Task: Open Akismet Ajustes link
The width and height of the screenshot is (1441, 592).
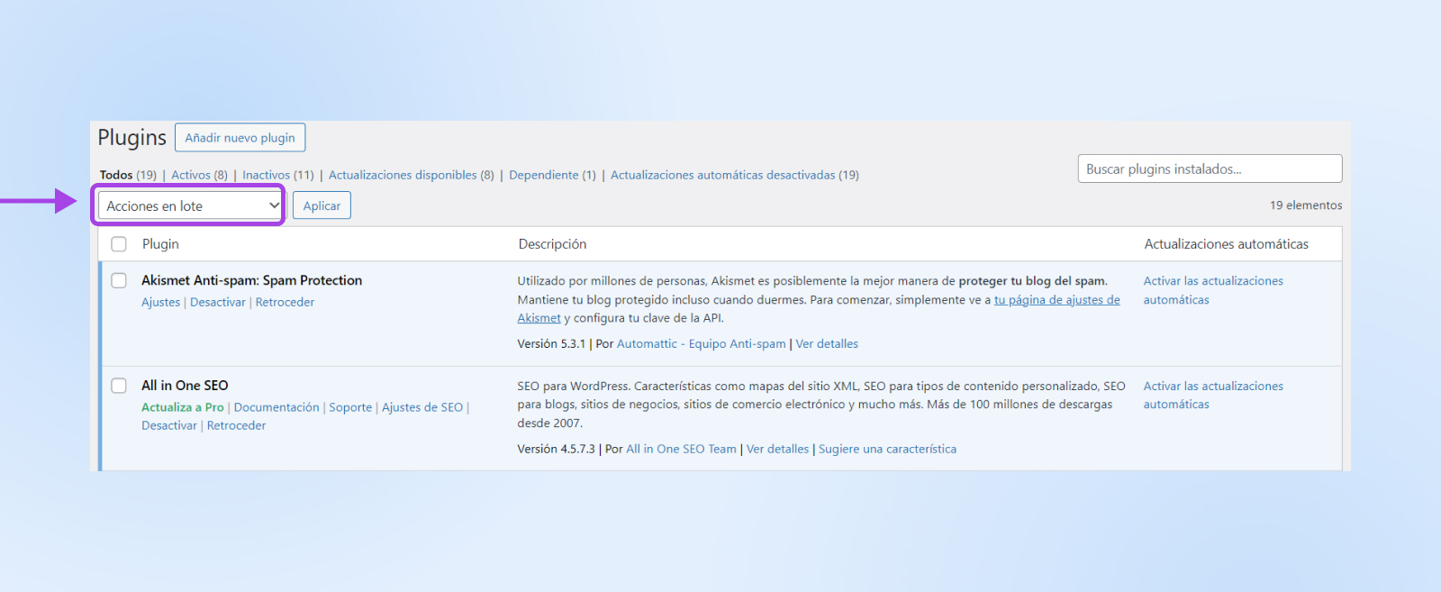Action: pos(160,303)
